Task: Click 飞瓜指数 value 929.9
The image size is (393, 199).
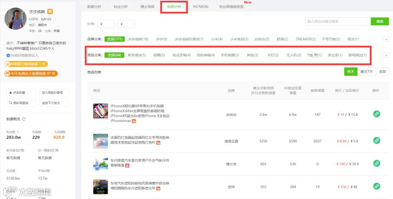Action: click(59, 137)
